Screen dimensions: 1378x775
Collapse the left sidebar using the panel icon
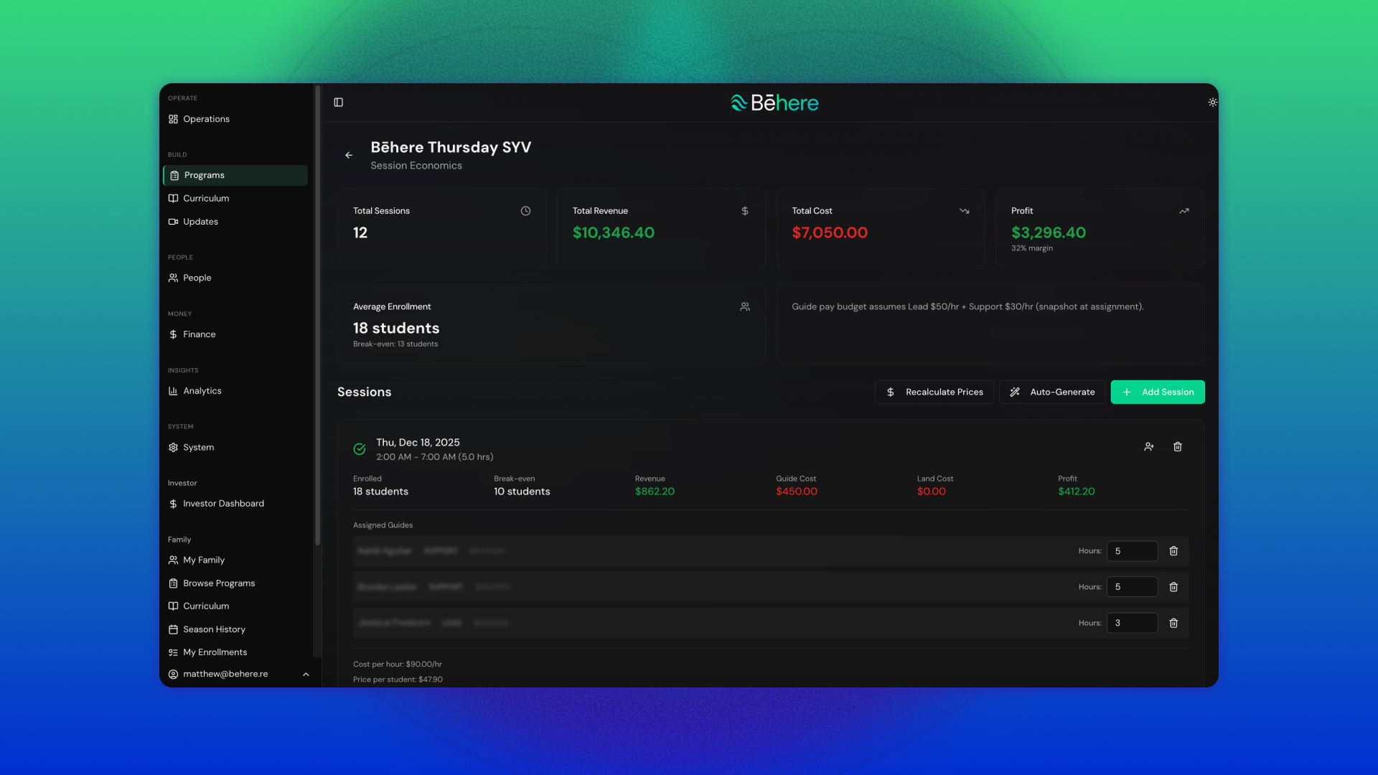[x=338, y=103]
